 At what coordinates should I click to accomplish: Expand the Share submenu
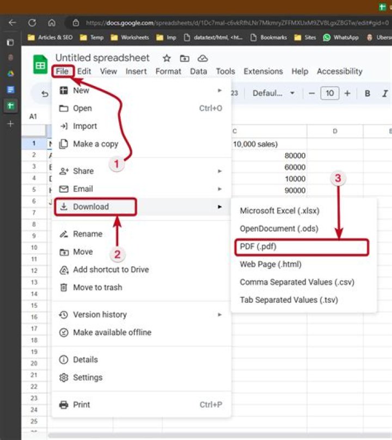point(142,171)
